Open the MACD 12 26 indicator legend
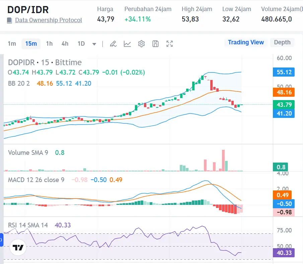 (36, 180)
